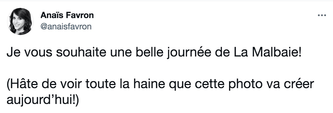Click Anaïs Favron's profile avatar photo
Viewport: 333px width, 113px height.
pyautogui.click(x=20, y=21)
